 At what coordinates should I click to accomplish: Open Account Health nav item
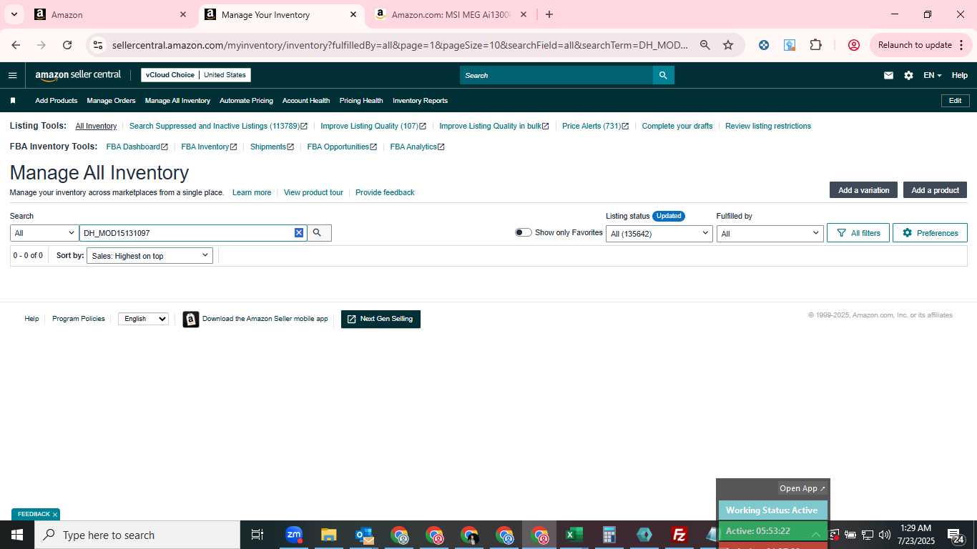pos(306,101)
